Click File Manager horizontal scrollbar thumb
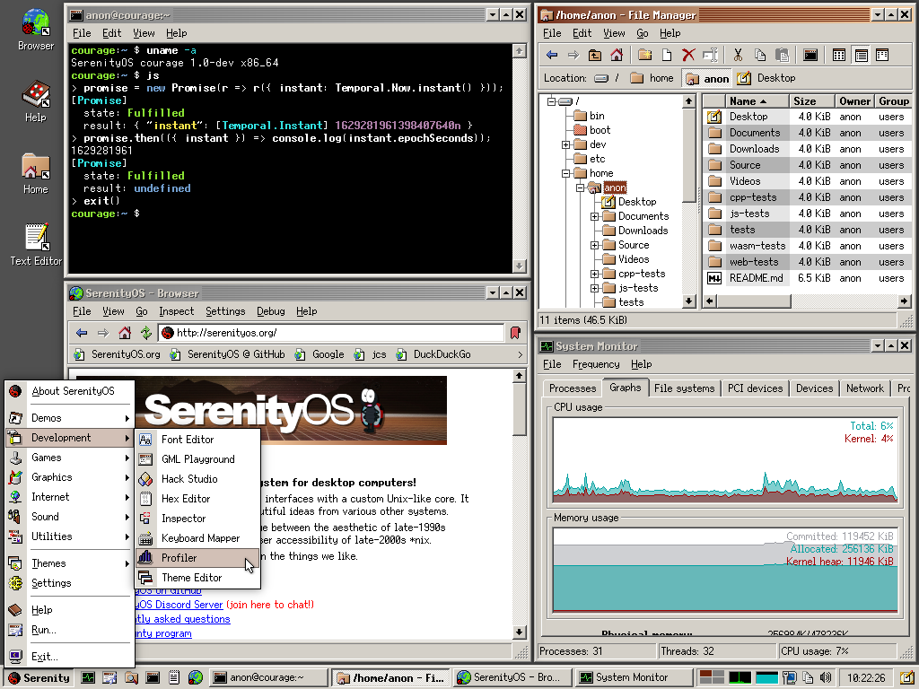The width and height of the screenshot is (919, 689). (x=754, y=301)
